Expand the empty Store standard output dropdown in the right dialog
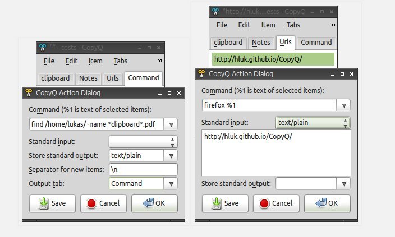The height and width of the screenshot is (237, 395). pos(345,183)
